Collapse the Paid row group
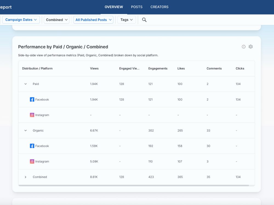The width and height of the screenshot is (274, 205). pos(25,84)
